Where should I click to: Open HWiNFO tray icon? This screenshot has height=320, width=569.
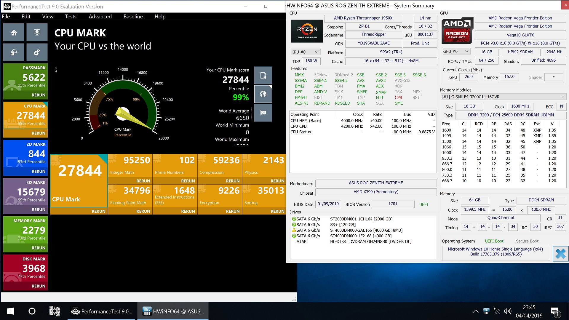coord(486,311)
